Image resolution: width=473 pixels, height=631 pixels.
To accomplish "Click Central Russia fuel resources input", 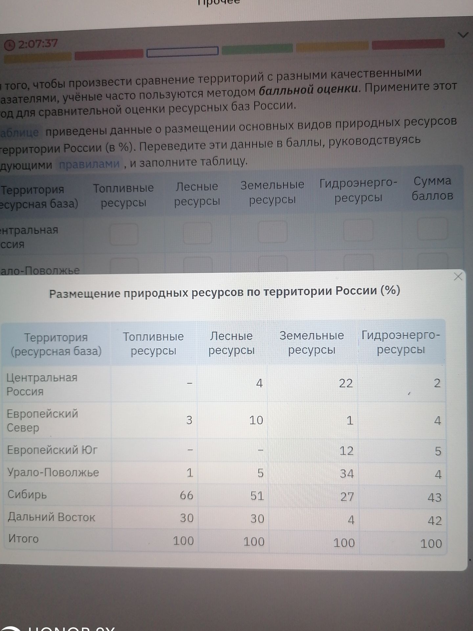I will click(x=124, y=234).
